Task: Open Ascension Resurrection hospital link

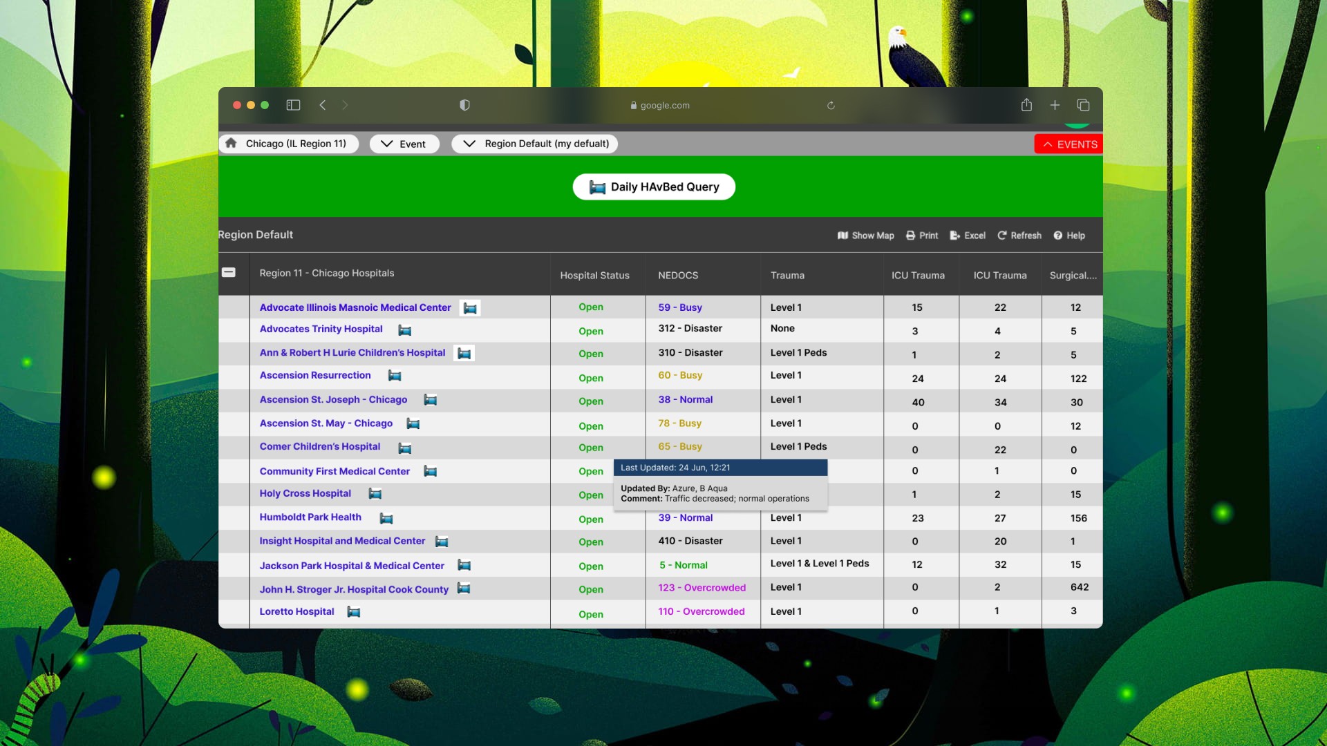Action: pyautogui.click(x=315, y=375)
